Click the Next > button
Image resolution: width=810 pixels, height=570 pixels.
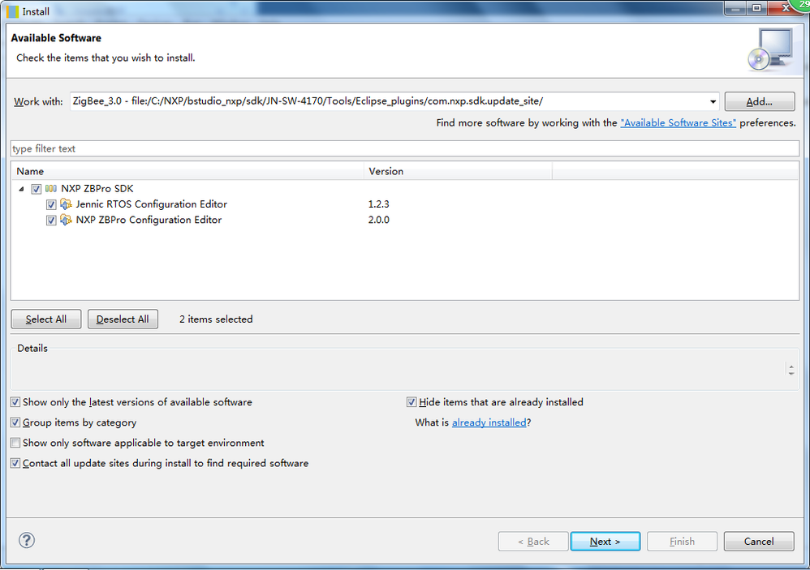(605, 541)
